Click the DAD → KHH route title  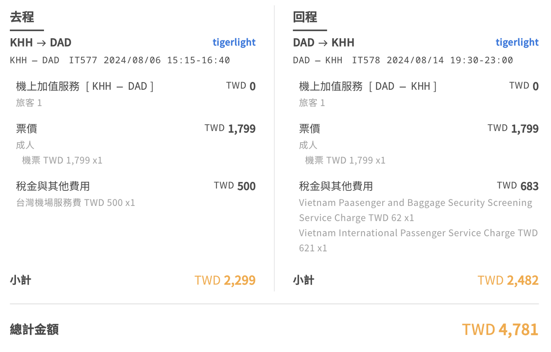pos(324,43)
